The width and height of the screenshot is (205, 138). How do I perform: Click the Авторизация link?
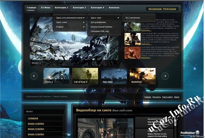point(155,9)
